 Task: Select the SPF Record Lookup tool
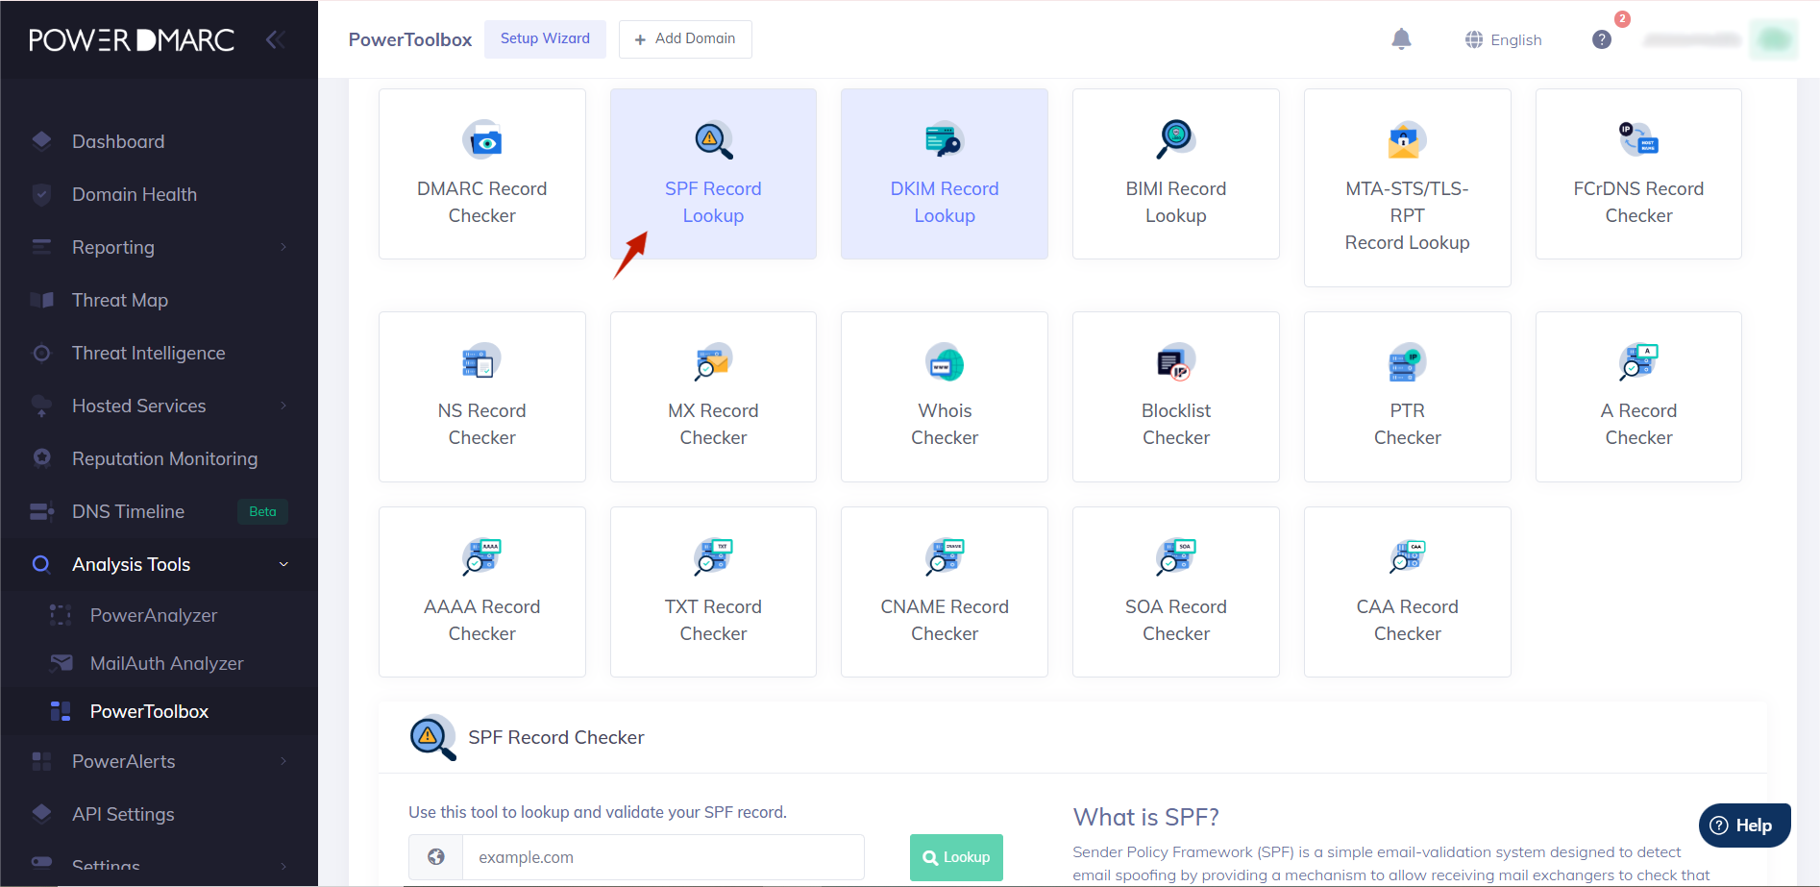pos(713,174)
